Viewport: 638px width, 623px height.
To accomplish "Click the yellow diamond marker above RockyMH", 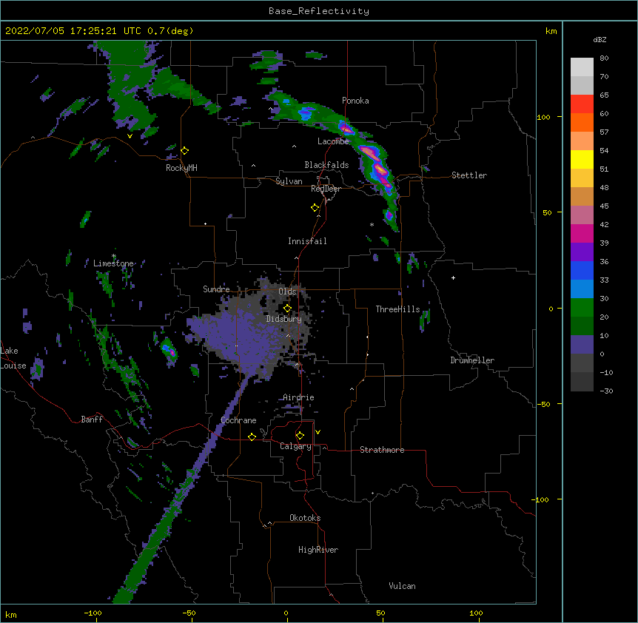I will (x=184, y=151).
